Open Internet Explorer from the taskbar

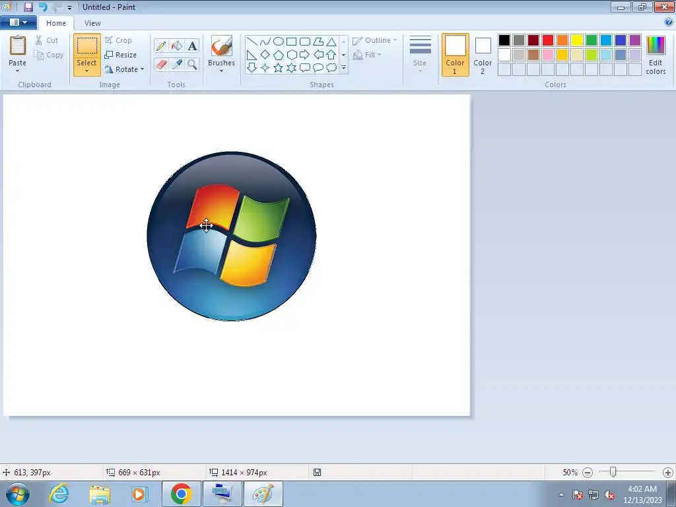[x=59, y=494]
